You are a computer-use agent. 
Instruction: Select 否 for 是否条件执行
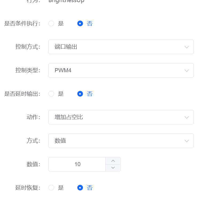coord(80,24)
